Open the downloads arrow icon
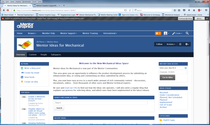 tap(189, 10)
